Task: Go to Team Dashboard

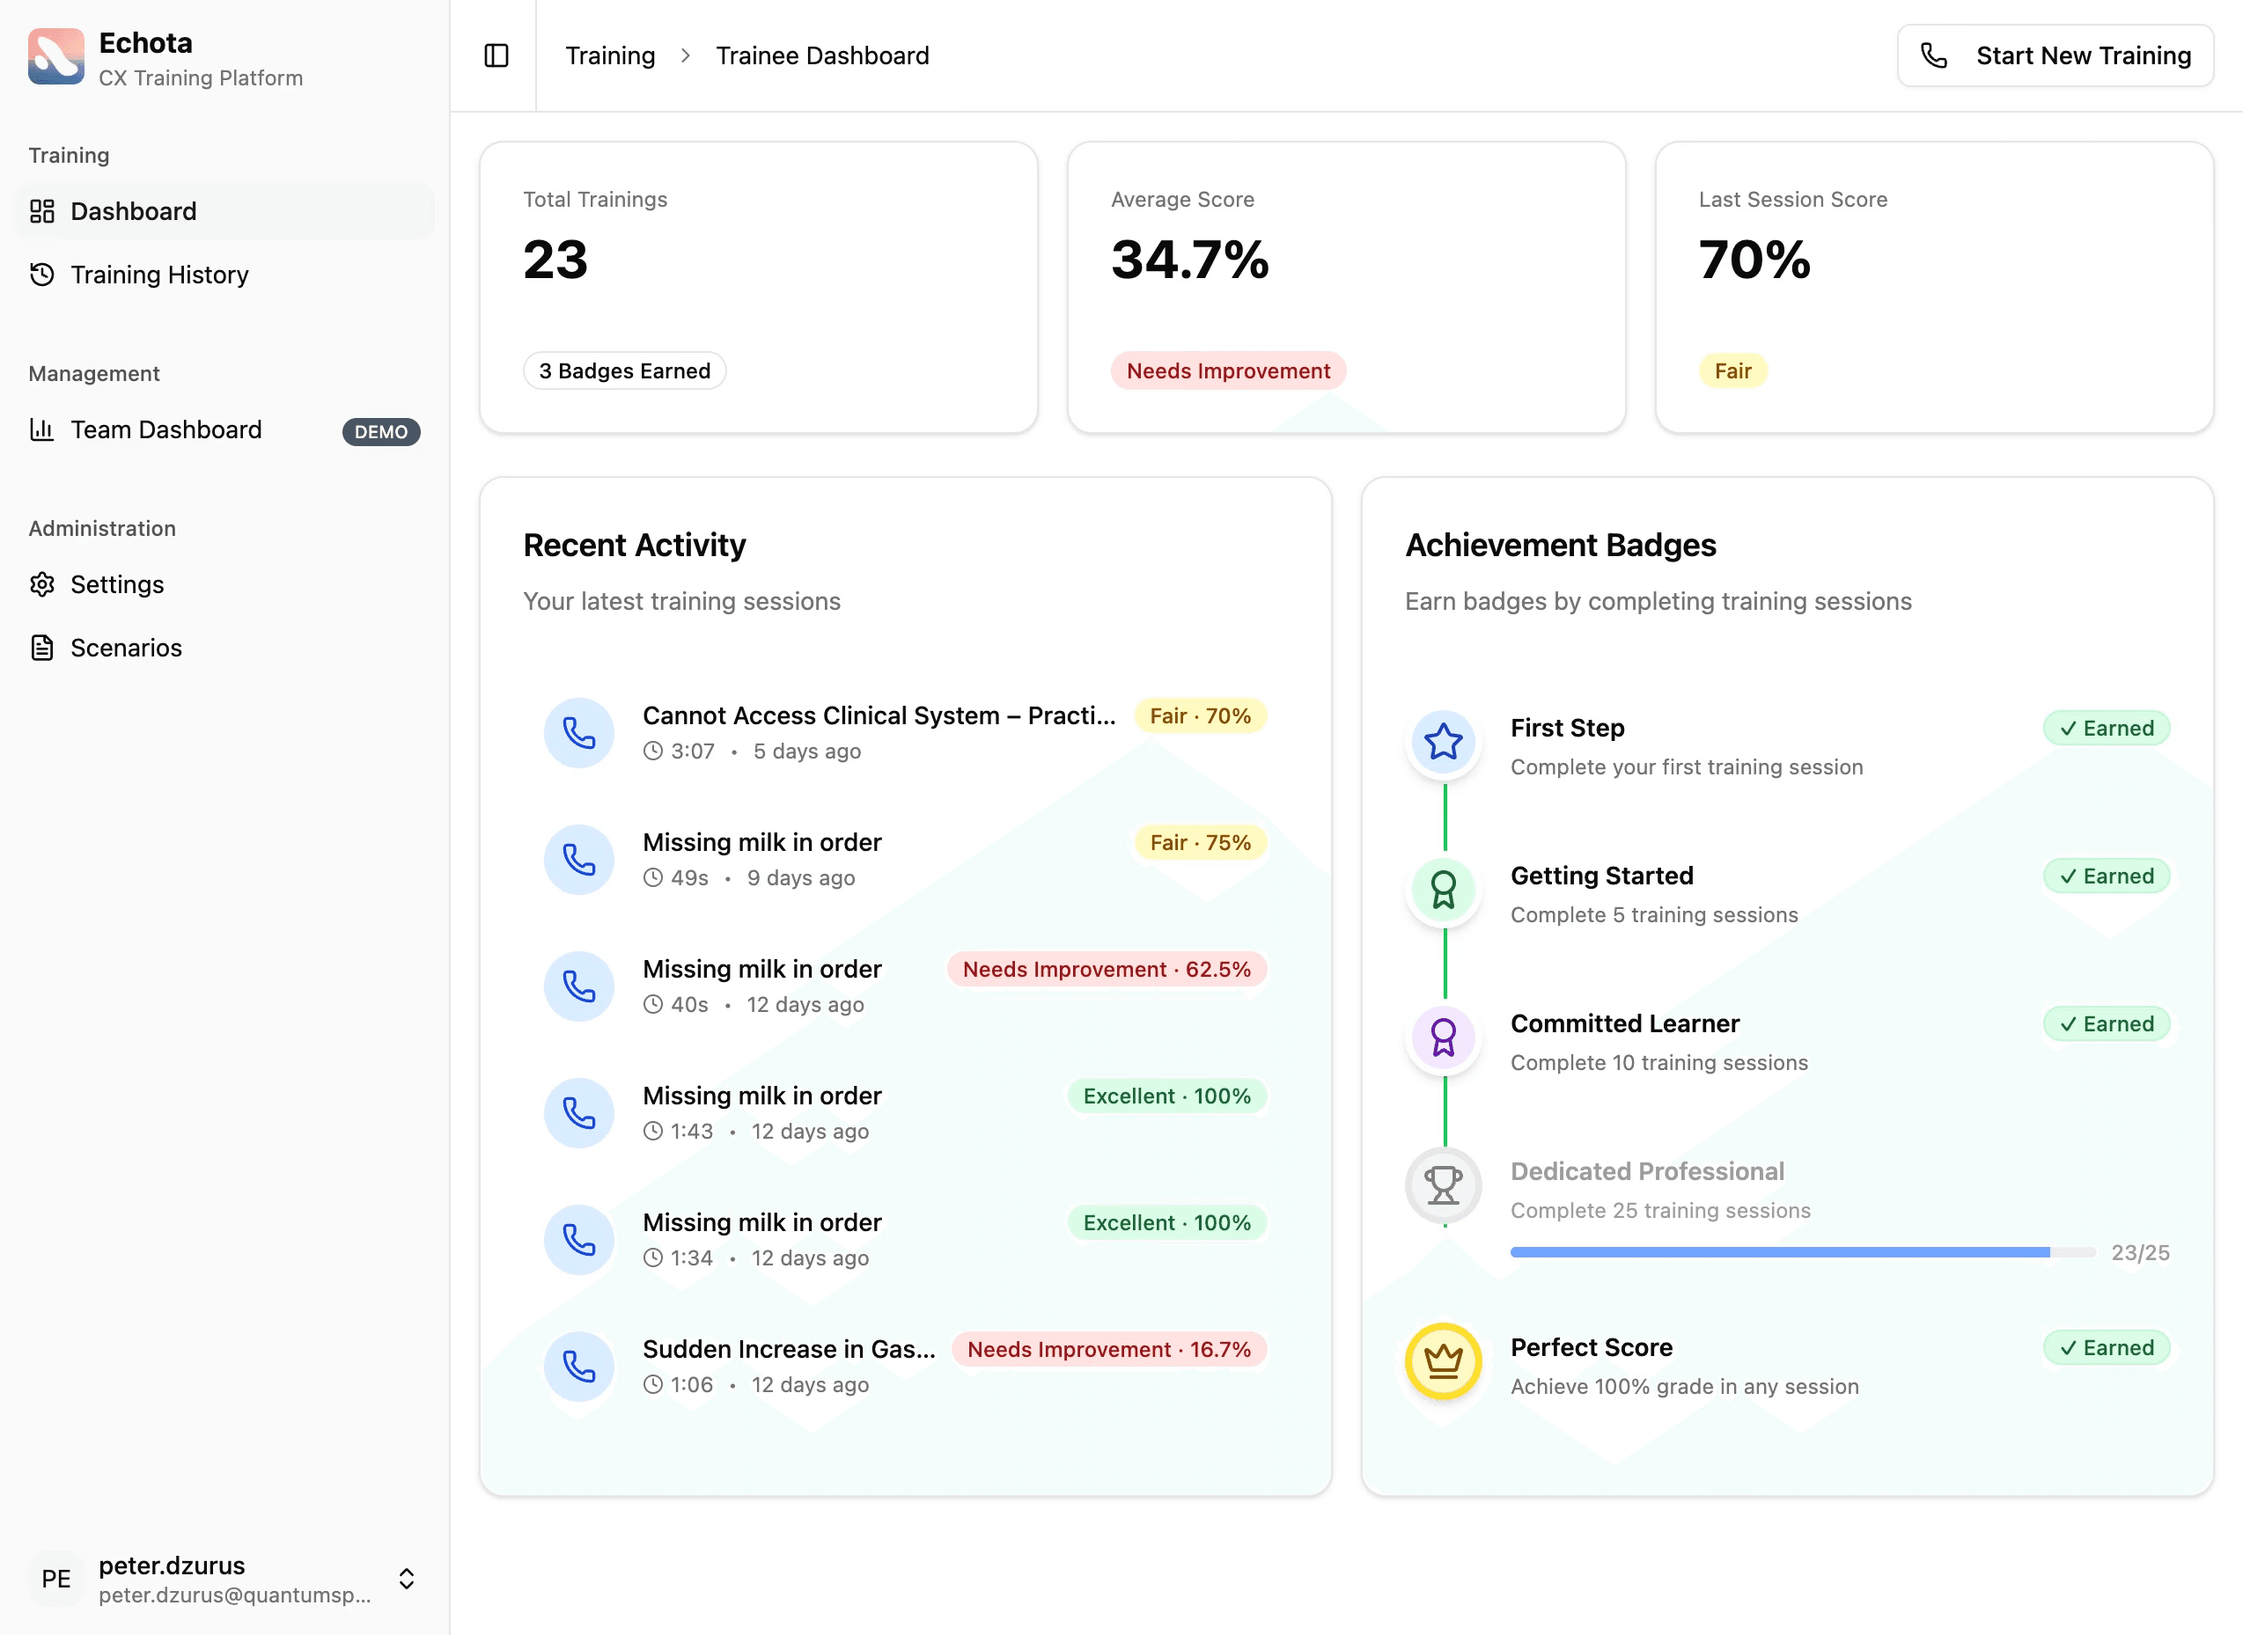Action: pos(166,429)
